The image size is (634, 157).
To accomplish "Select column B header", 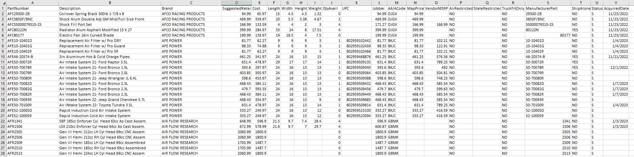I will pos(110,3).
